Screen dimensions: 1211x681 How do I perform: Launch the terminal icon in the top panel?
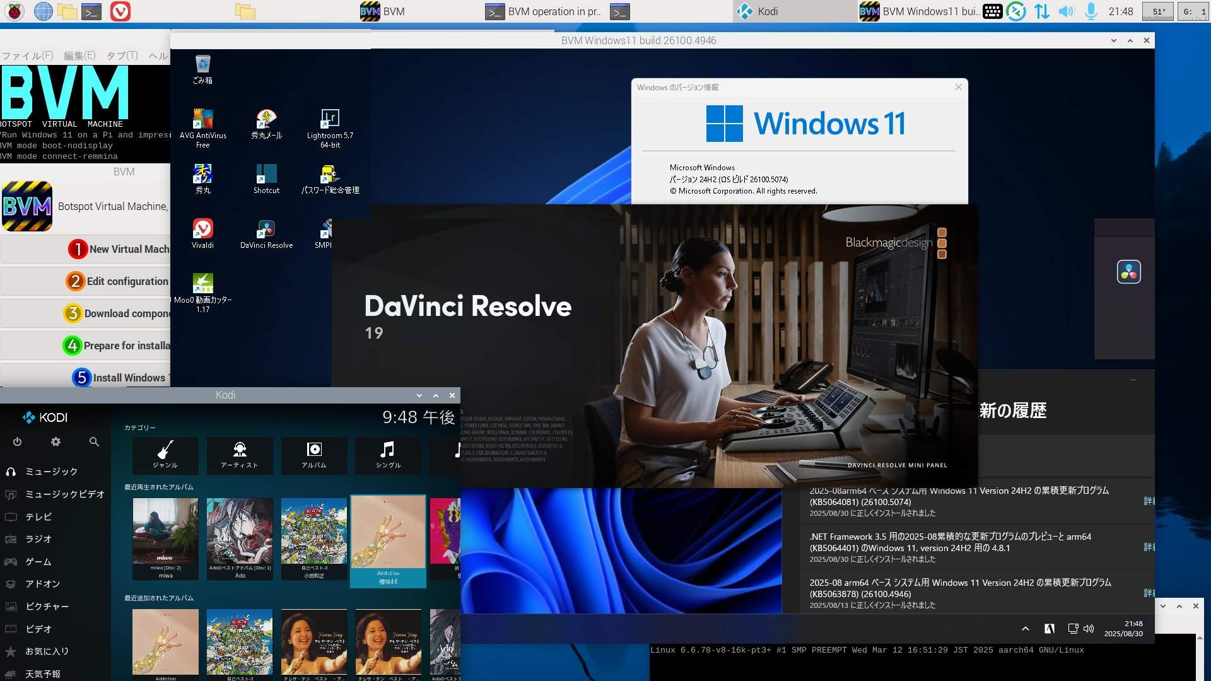92,11
